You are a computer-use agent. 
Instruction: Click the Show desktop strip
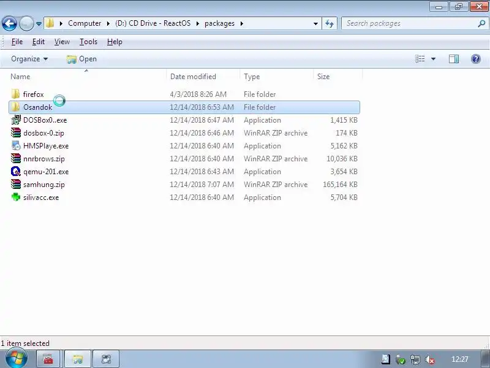pyautogui.click(x=485, y=359)
